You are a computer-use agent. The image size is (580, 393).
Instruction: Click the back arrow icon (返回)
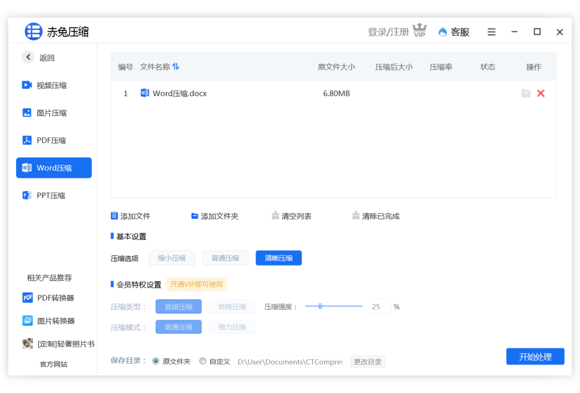point(28,57)
